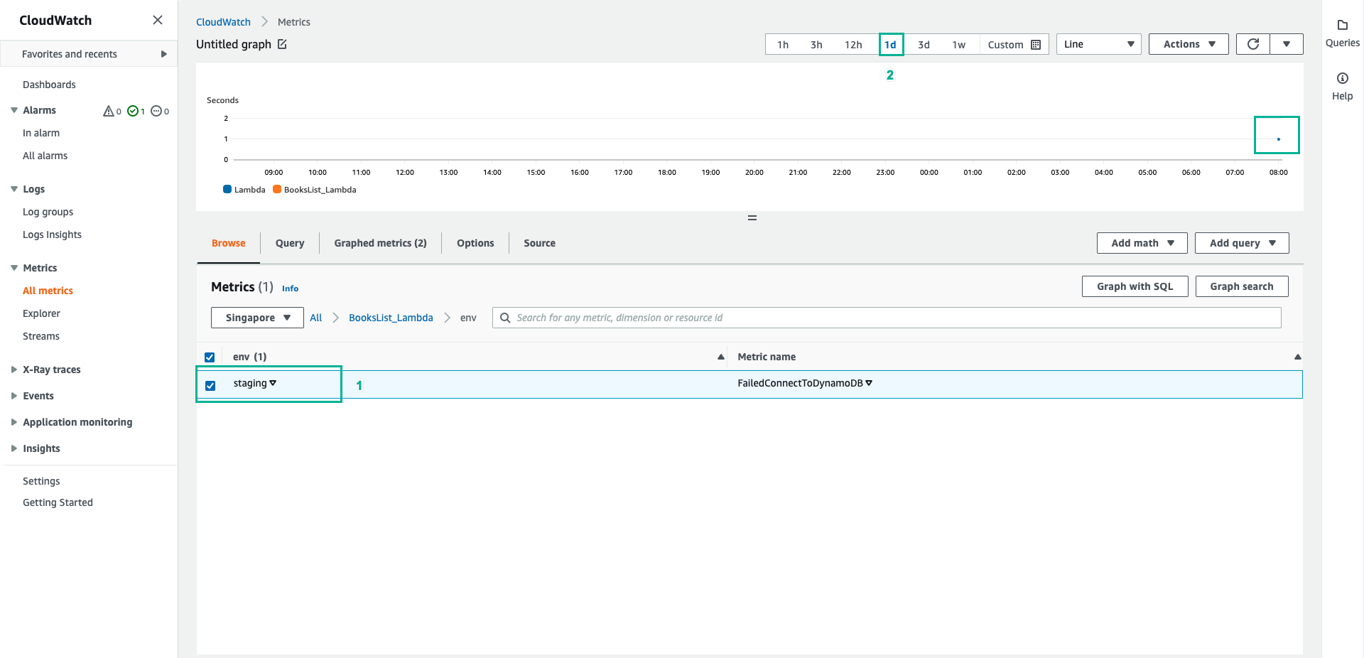Screen dimensions: 1364x658
Task: Select the 12h time range
Action: coord(853,45)
